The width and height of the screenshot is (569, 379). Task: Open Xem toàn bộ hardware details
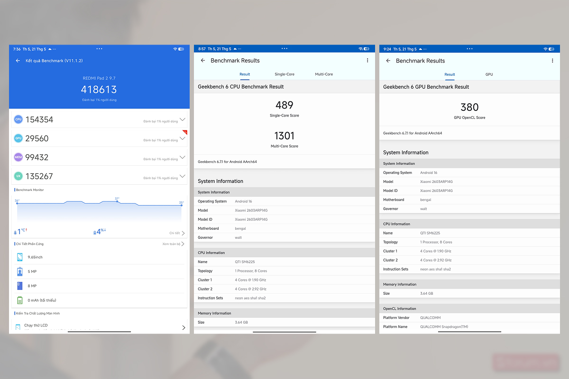(x=173, y=244)
